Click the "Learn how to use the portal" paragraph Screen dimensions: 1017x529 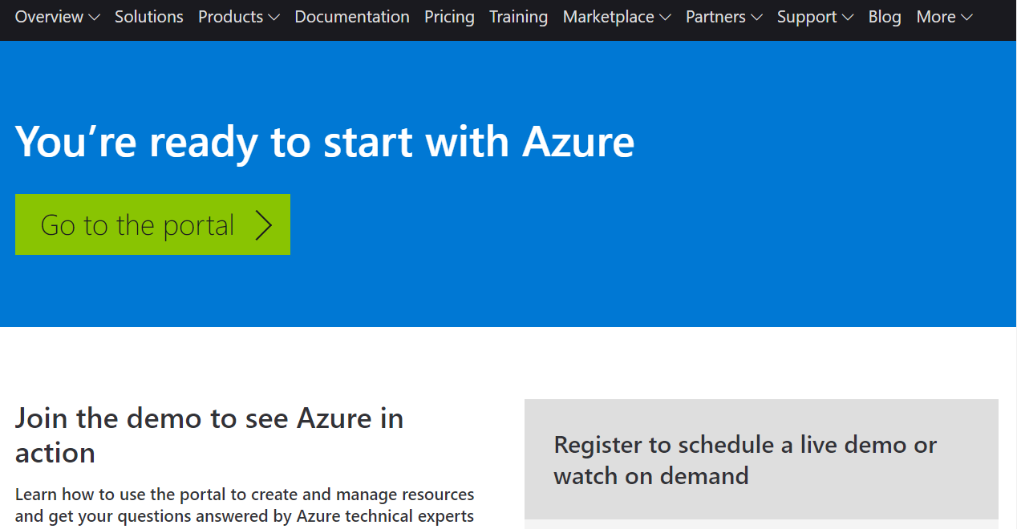pos(245,505)
